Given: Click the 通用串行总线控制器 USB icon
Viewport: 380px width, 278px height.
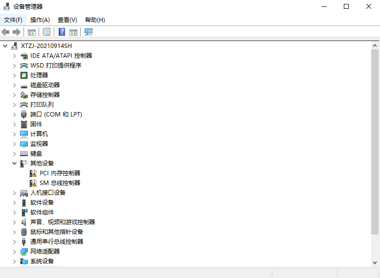Looking at the screenshot, I should [23, 242].
